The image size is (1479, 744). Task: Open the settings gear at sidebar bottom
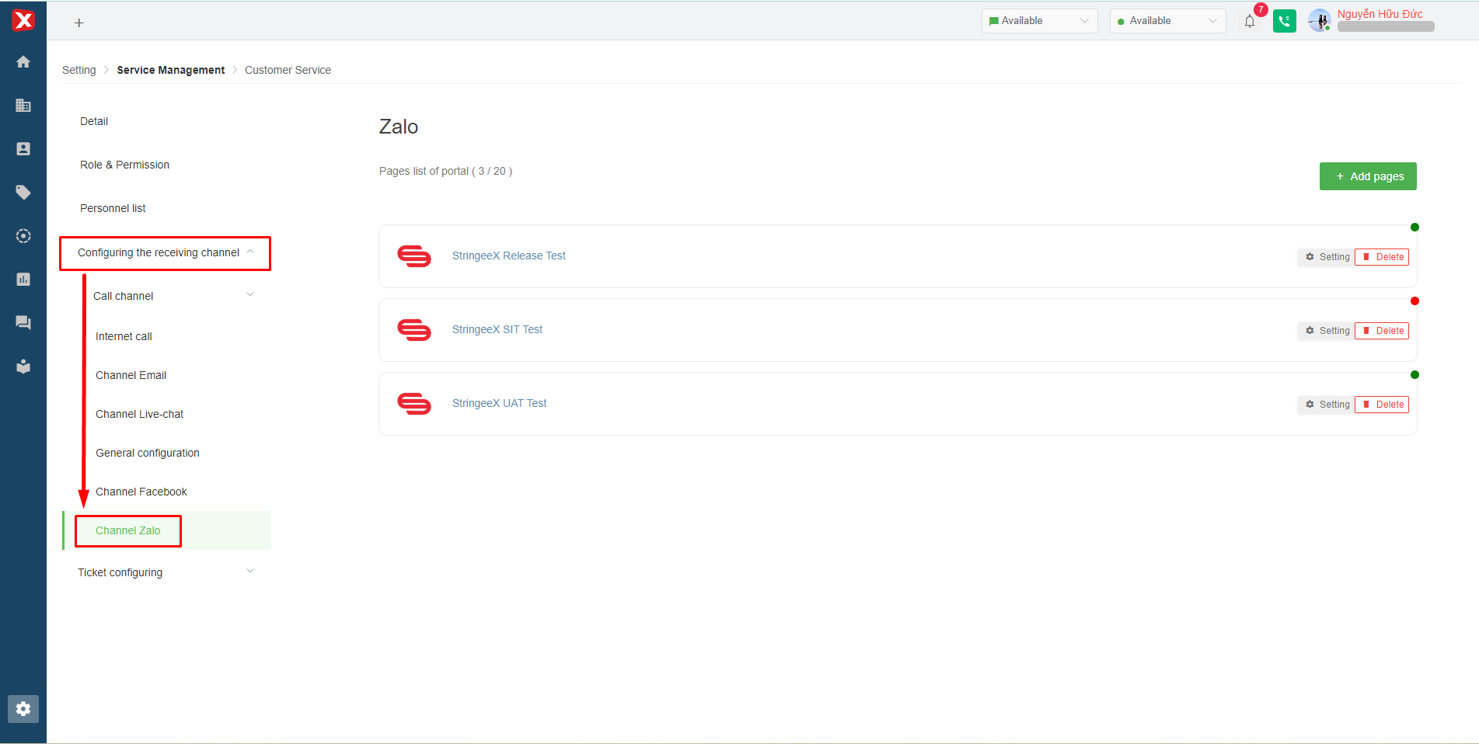(23, 708)
